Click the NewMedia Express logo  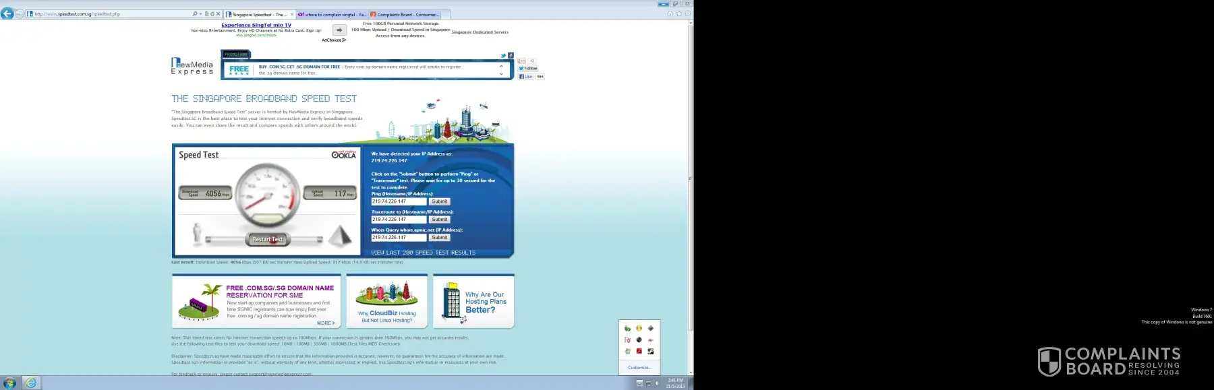pos(192,66)
